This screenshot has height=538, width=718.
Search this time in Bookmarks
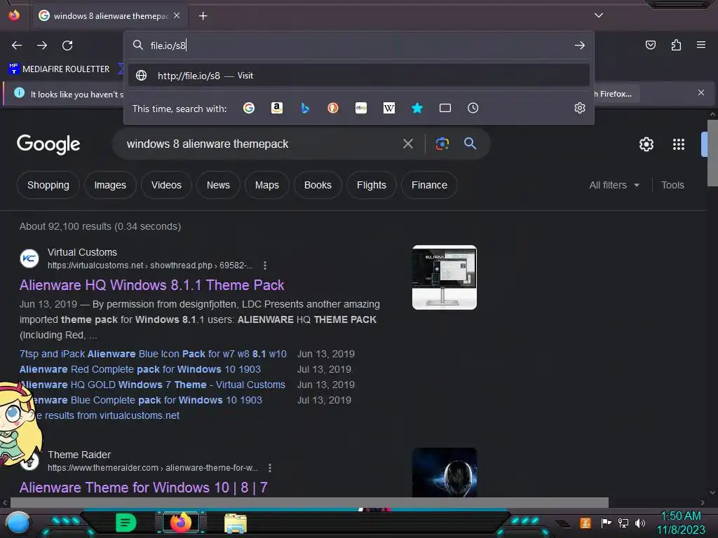click(x=416, y=108)
